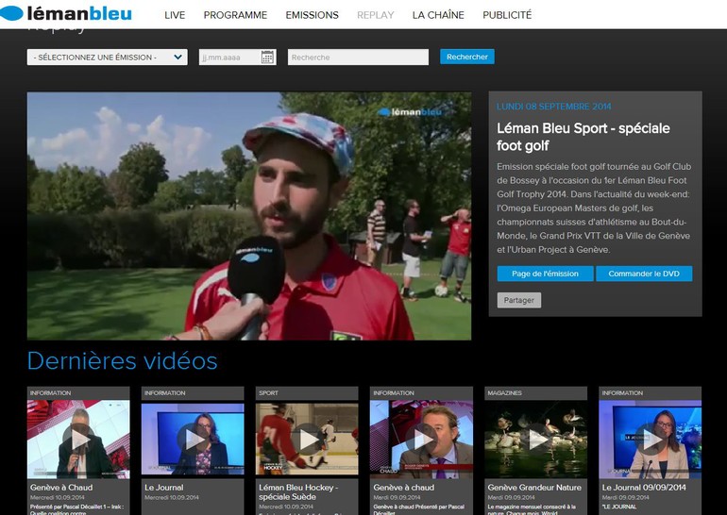This screenshot has width=727, height=515.
Task: Open the calendar date picker icon
Action: [x=267, y=58]
